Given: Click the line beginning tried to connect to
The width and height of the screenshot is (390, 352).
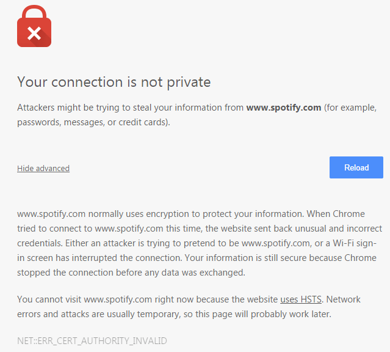Looking at the screenshot, I should (200, 229).
